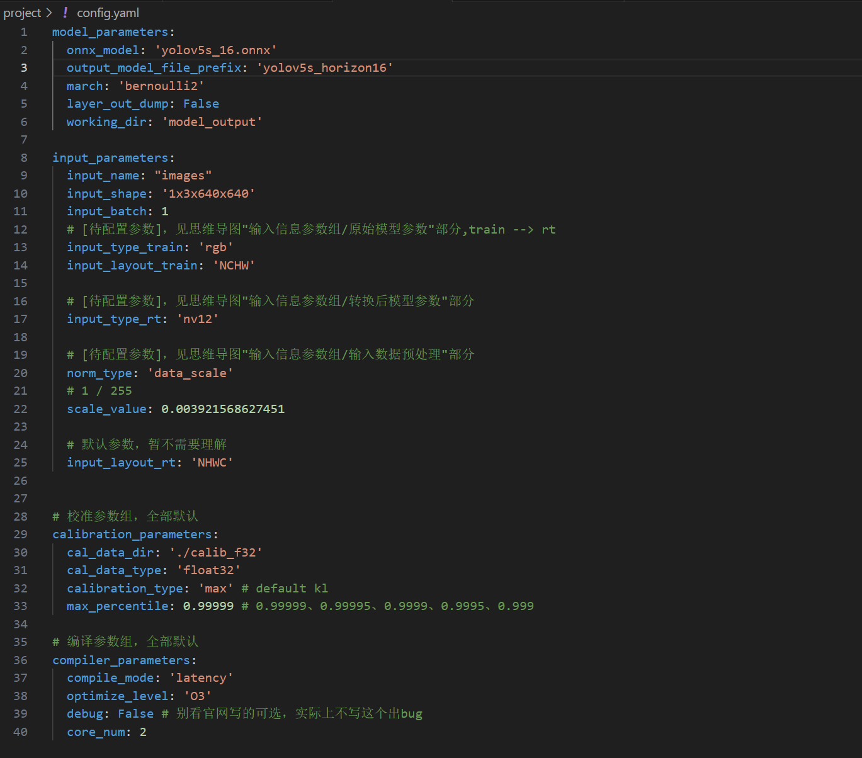Click the 'latency' compile_mode value

(x=201, y=678)
